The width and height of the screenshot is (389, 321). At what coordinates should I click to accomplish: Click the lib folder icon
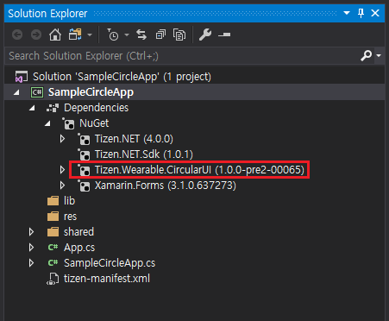click(53, 201)
